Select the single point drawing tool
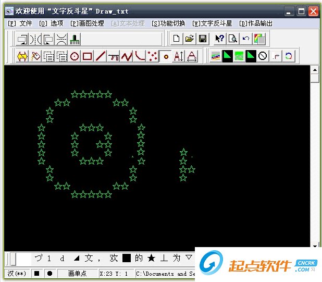Viewport: 322px width, 282px height. [x=166, y=56]
